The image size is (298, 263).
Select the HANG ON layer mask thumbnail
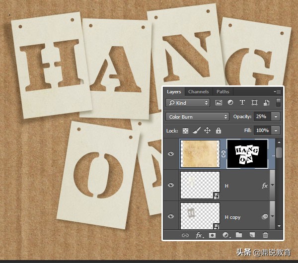[x=247, y=153]
